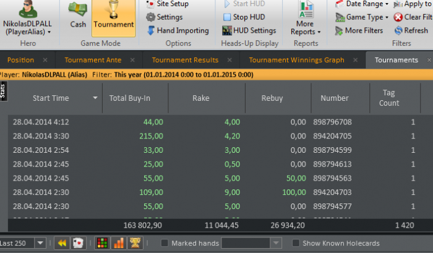Click the Clear Filters red icon

[x=398, y=17]
